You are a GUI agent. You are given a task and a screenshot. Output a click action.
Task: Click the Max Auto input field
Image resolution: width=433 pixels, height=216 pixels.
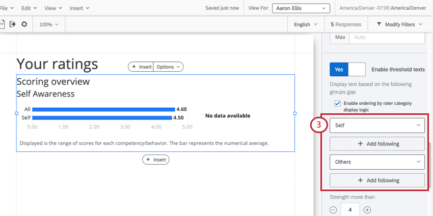pos(387,37)
